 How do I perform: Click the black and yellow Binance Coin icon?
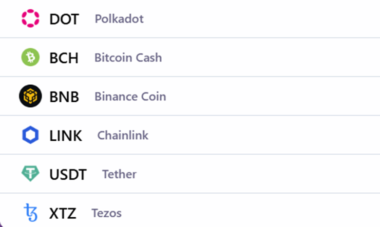coord(30,96)
